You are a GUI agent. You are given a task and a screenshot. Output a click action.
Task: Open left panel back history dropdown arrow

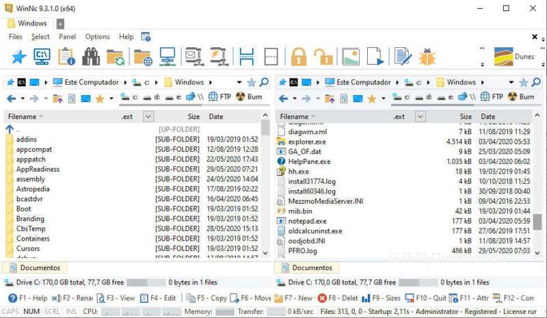pos(23,98)
